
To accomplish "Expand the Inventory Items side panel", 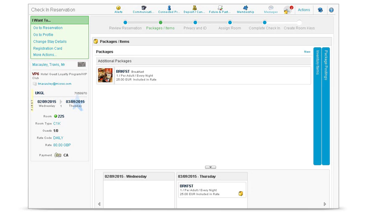I will point(317,106).
